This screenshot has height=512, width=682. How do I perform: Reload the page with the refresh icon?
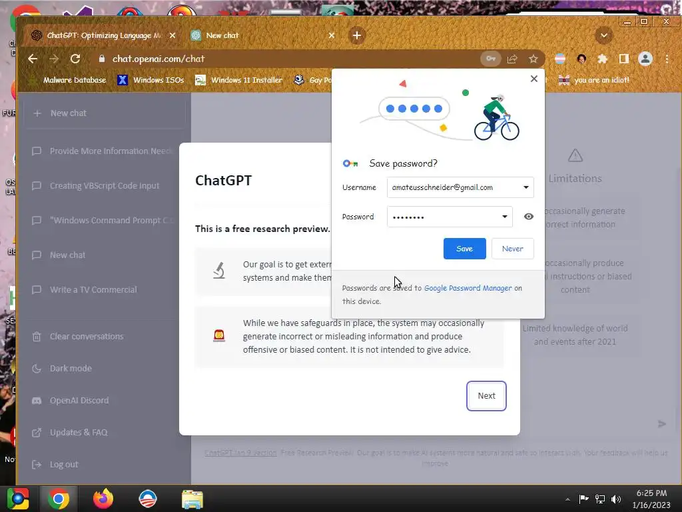pos(75,59)
